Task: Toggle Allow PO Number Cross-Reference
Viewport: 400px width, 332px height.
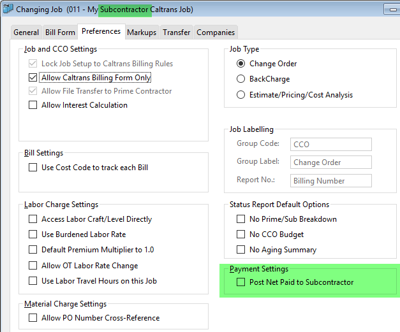Action: [x=33, y=317]
